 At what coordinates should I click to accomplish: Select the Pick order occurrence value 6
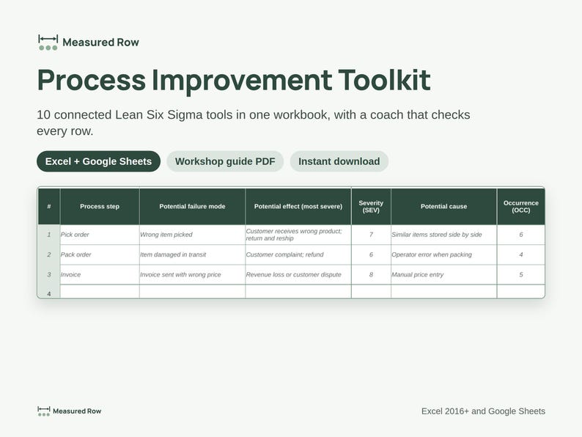coord(520,235)
